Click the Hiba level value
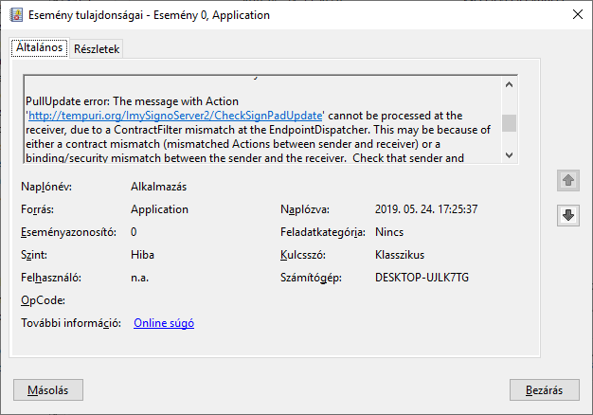The width and height of the screenshot is (593, 415). click(x=143, y=255)
